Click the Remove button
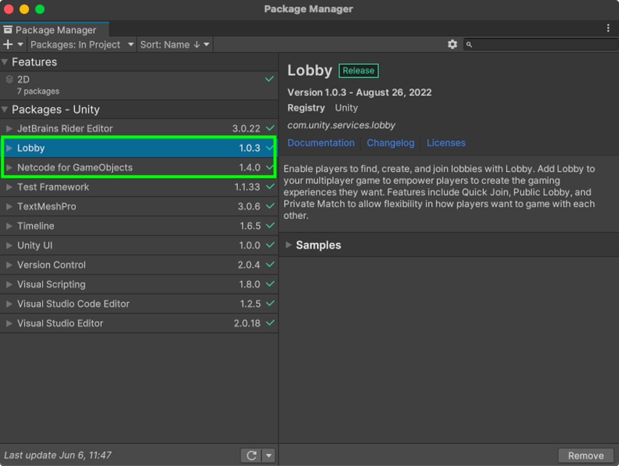This screenshot has height=466, width=619. pyautogui.click(x=585, y=455)
